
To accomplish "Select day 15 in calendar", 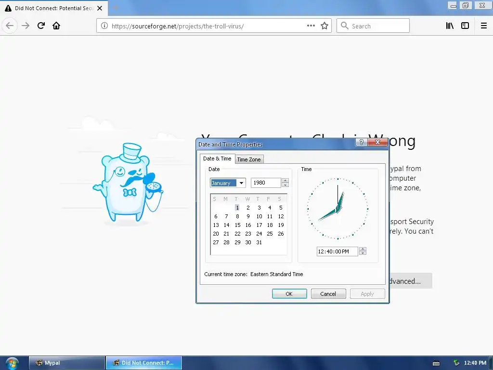I will point(237,225).
